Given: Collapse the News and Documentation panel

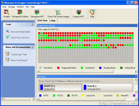Looking at the screenshot, I should (33, 47).
